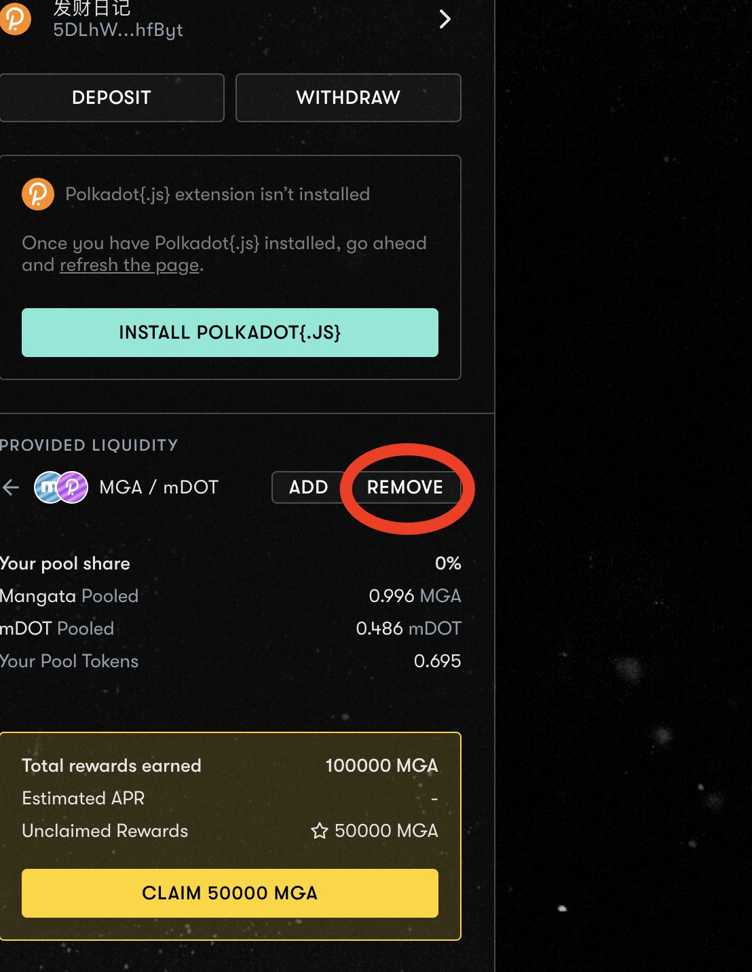Add liquidity with the ADD button
Screen dimensions: 752x972
coord(308,487)
